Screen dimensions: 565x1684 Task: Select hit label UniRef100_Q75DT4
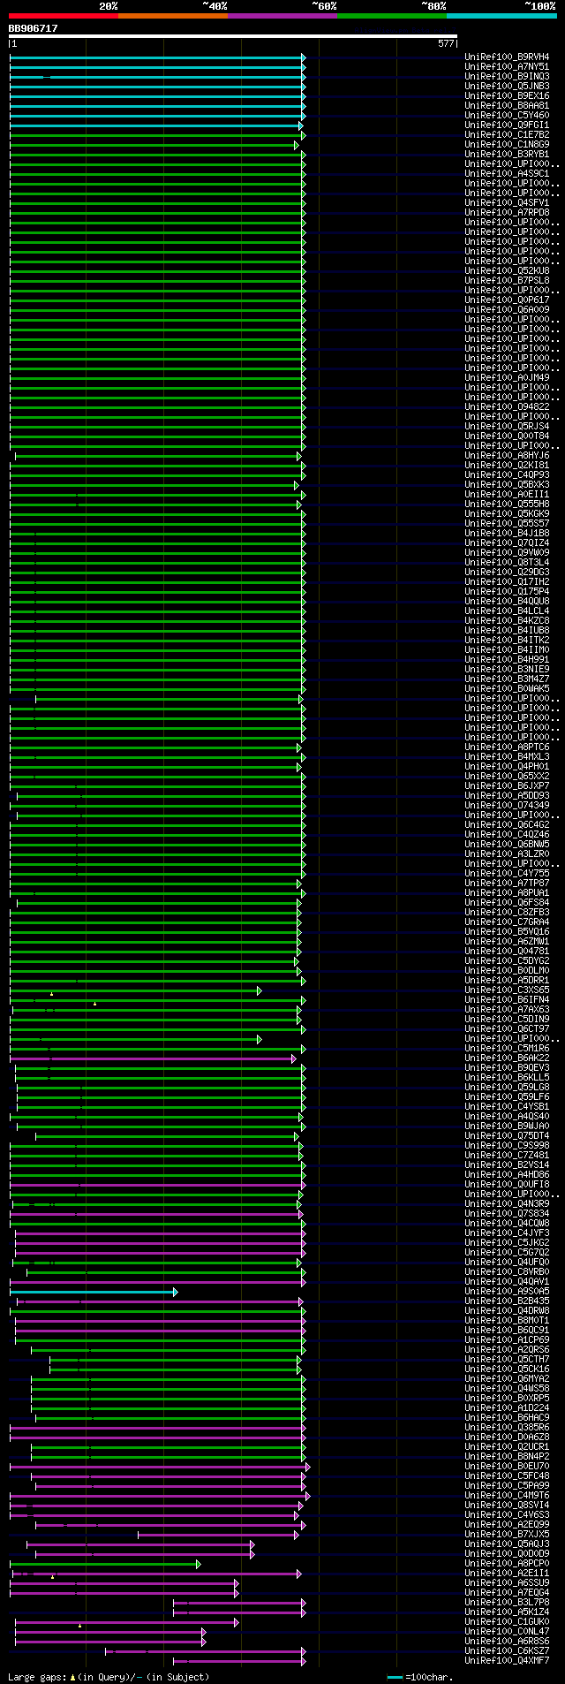click(x=507, y=1135)
